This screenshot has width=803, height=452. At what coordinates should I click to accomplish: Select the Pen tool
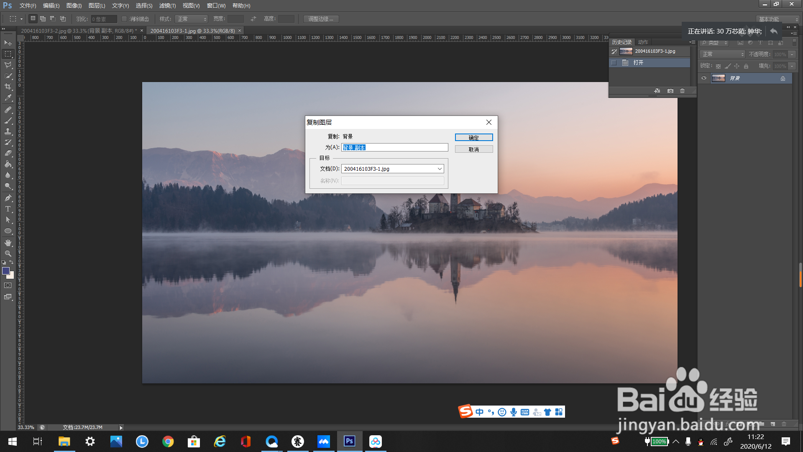(8, 198)
